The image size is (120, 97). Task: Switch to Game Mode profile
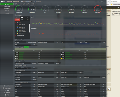click(x=7, y=9)
